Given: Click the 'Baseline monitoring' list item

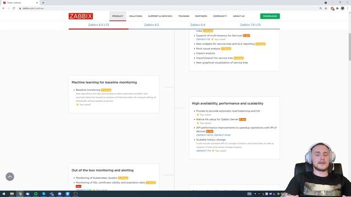Looking at the screenshot, I should (88, 90).
